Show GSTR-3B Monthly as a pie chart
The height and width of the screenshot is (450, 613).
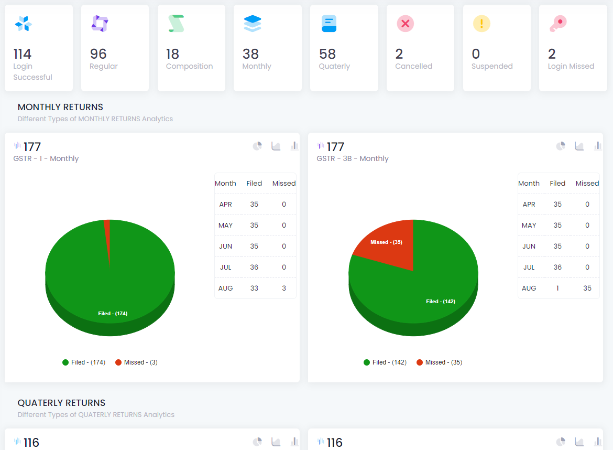tap(561, 146)
